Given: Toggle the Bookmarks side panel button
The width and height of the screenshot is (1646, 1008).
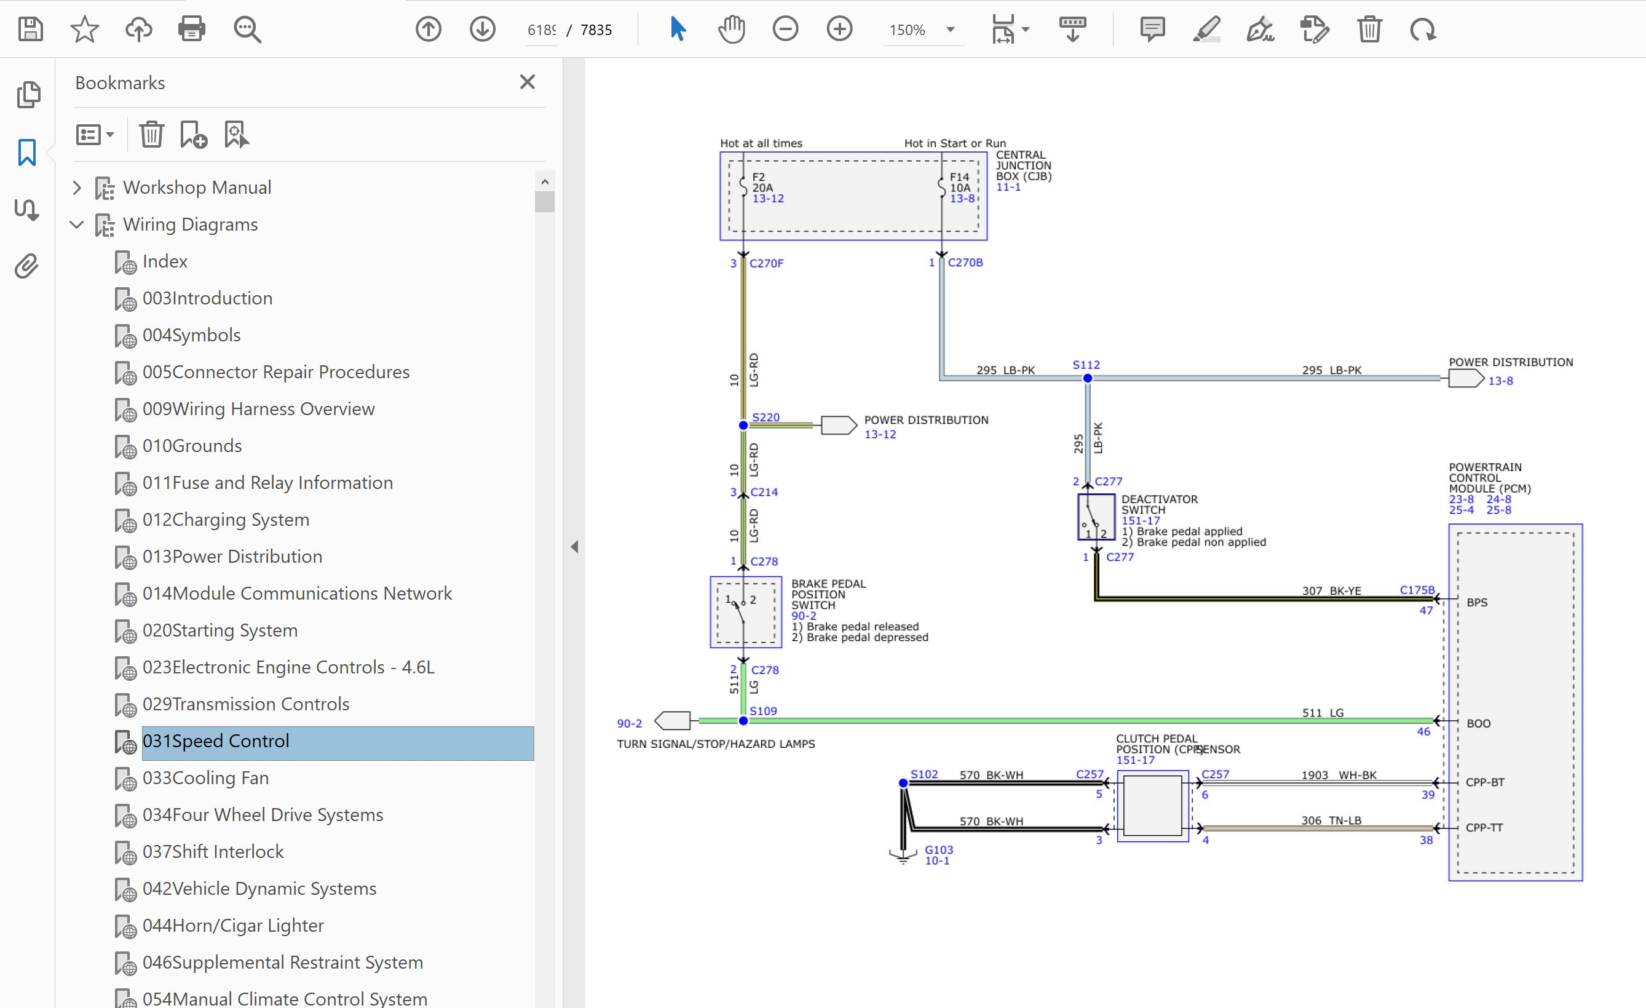Looking at the screenshot, I should (x=28, y=153).
